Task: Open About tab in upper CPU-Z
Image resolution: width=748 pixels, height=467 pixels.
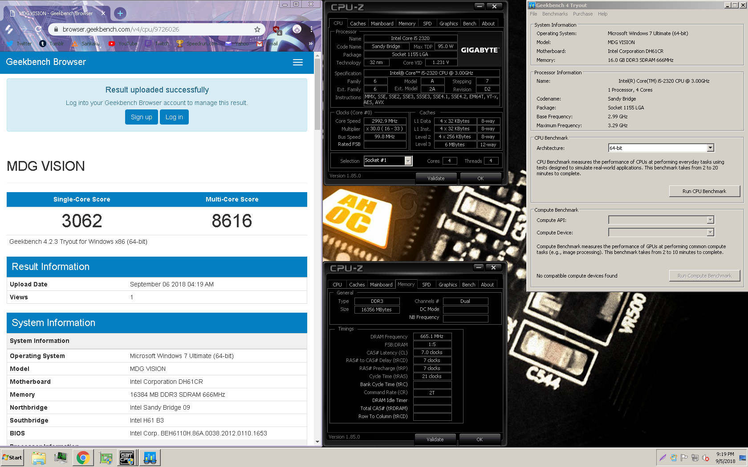Action: coord(488,24)
